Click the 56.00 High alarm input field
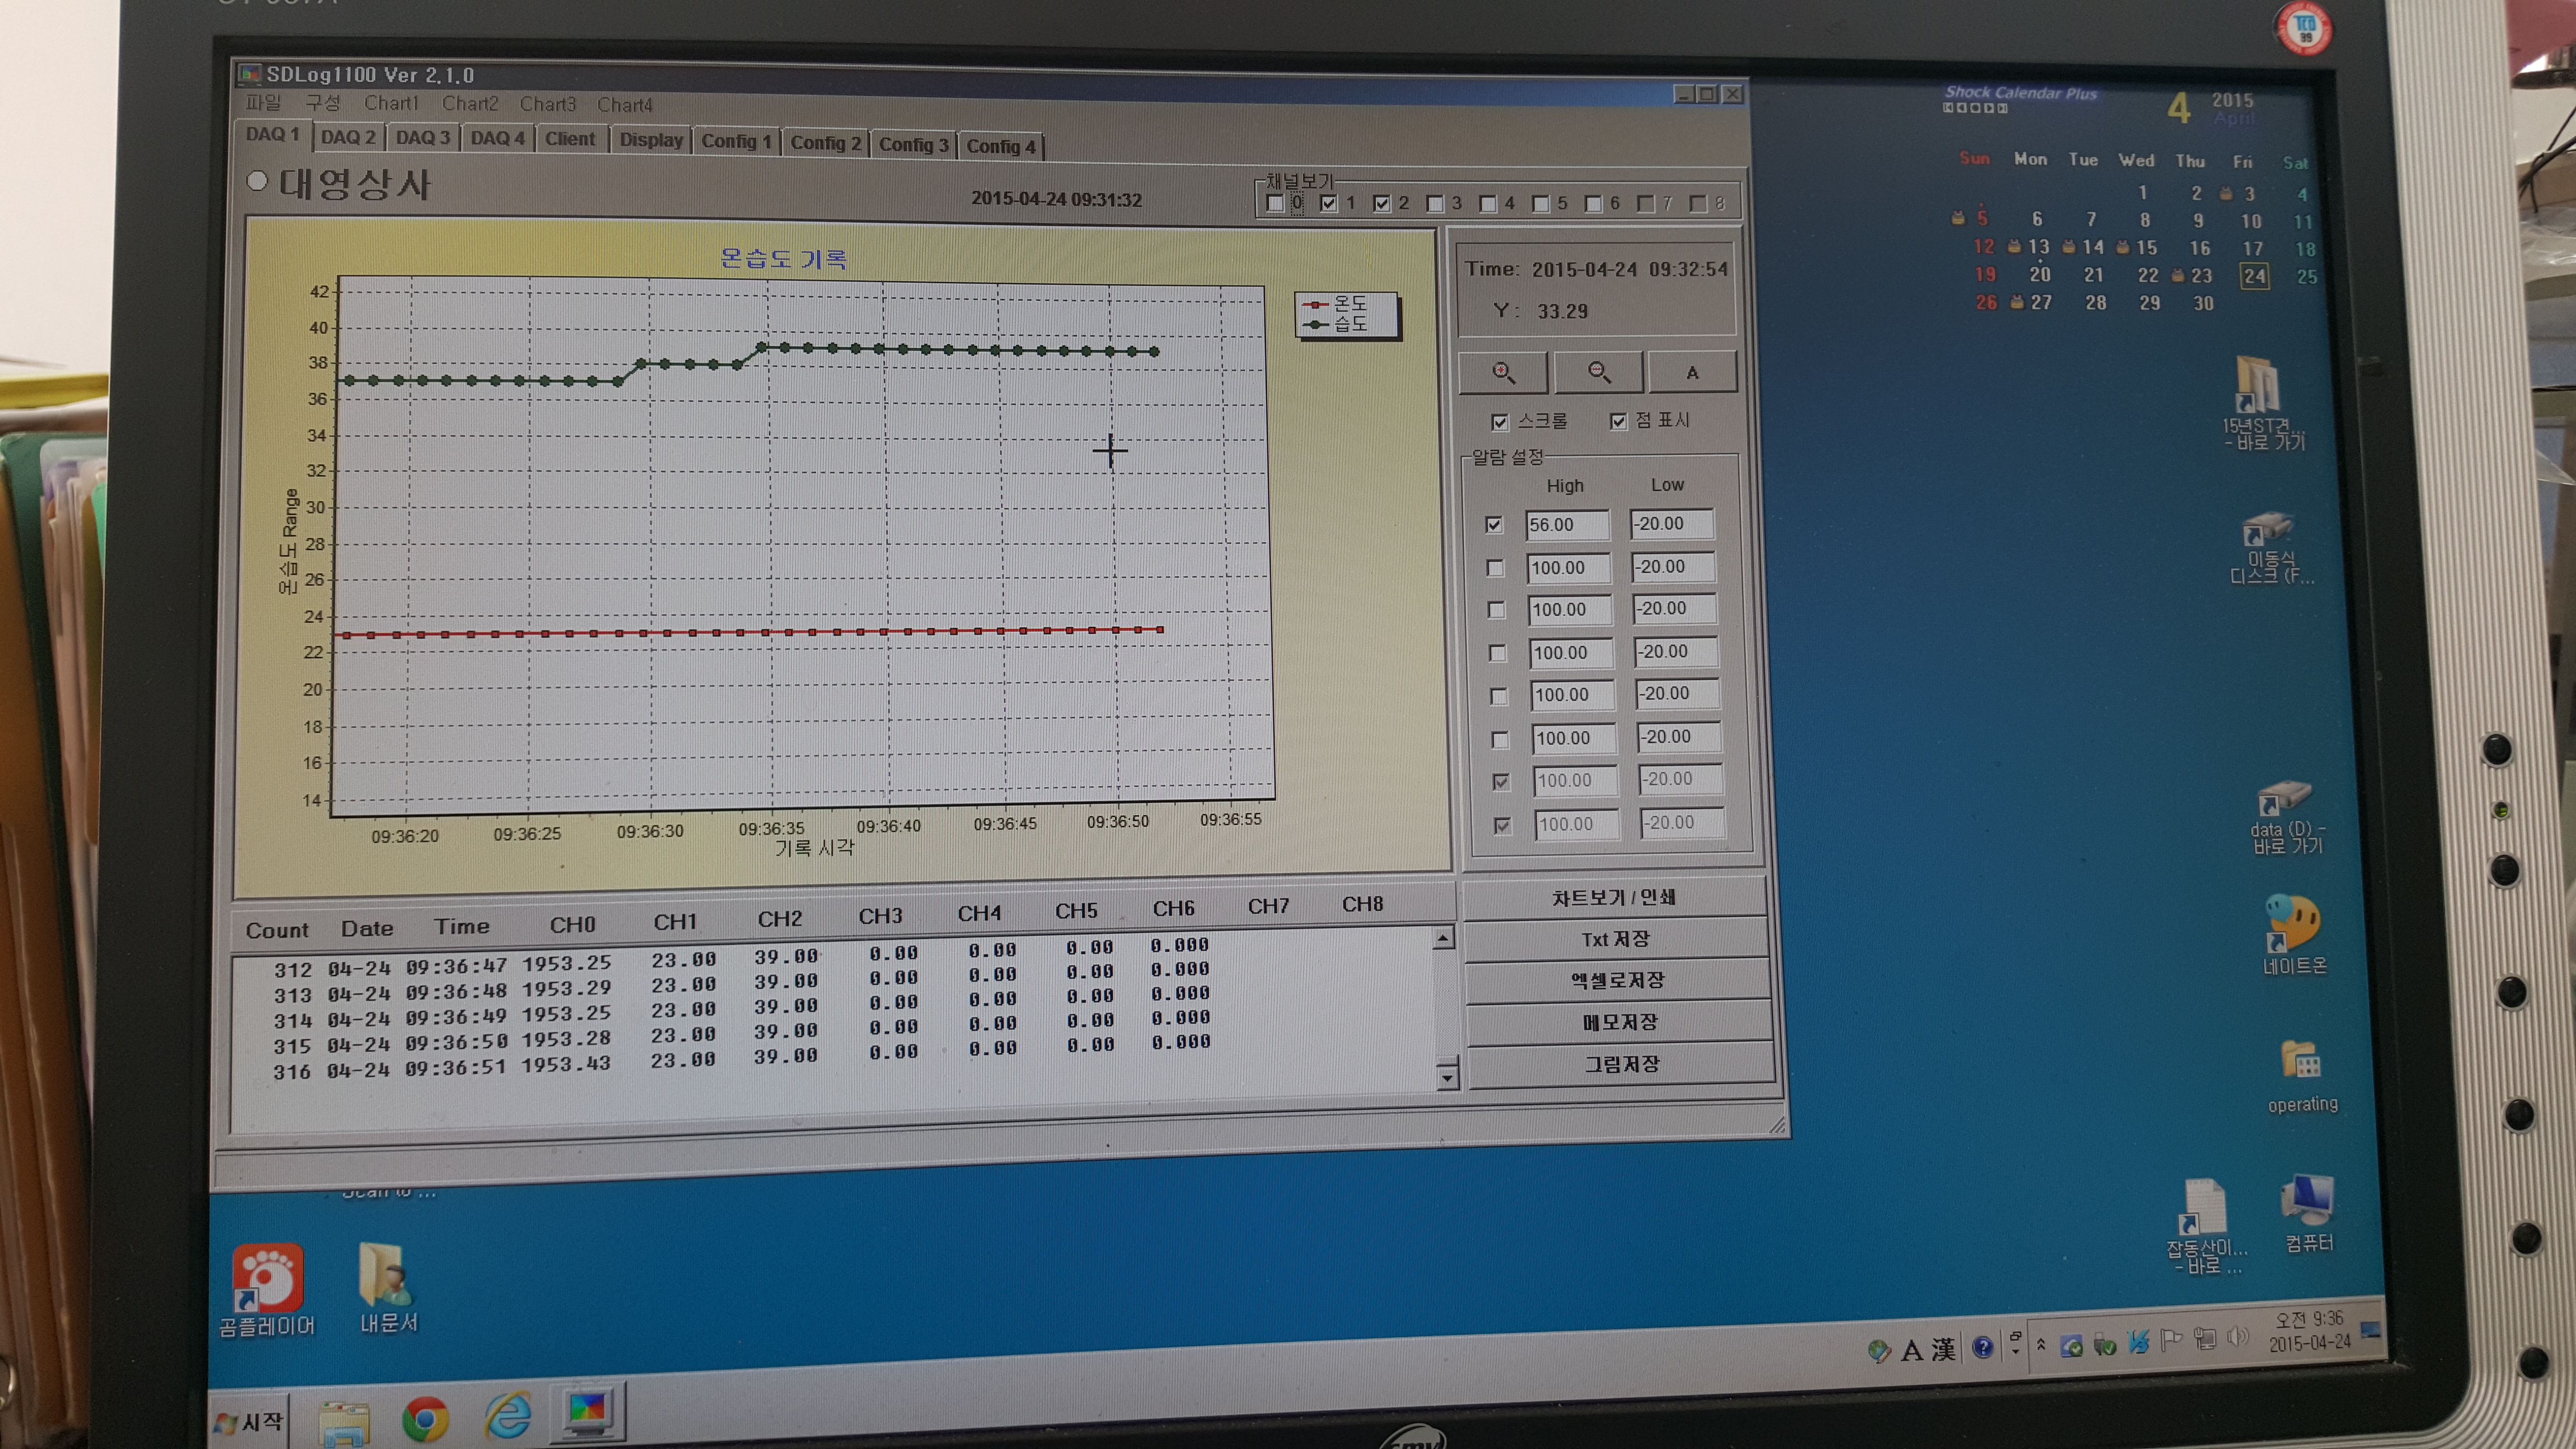Screen dimensions: 2576x1449 1567,524
